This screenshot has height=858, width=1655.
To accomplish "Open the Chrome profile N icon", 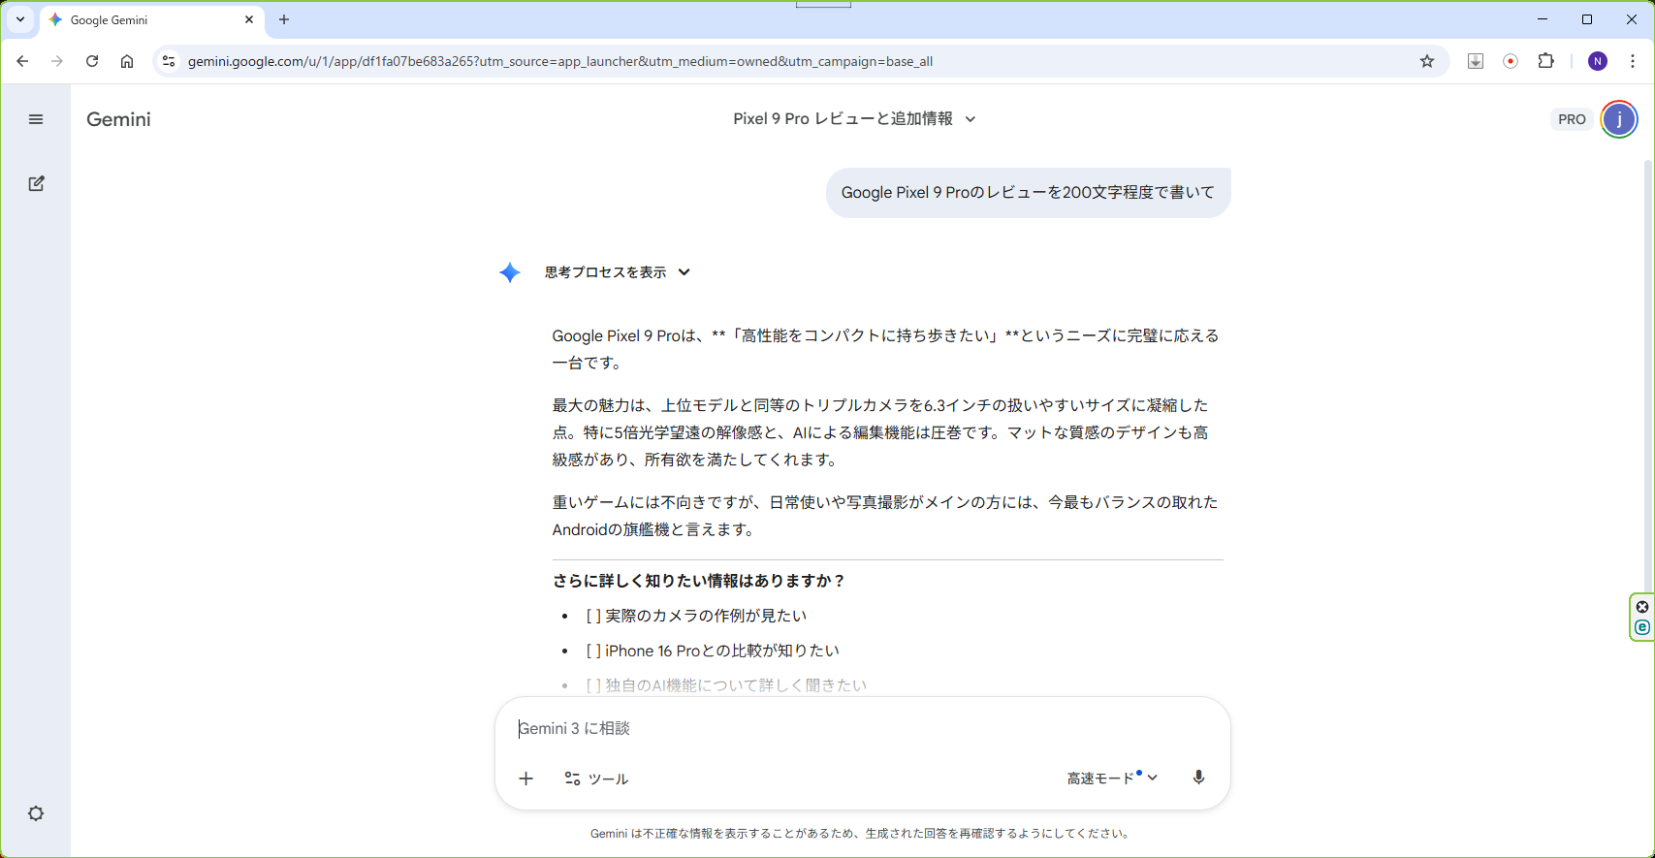I will (1598, 61).
